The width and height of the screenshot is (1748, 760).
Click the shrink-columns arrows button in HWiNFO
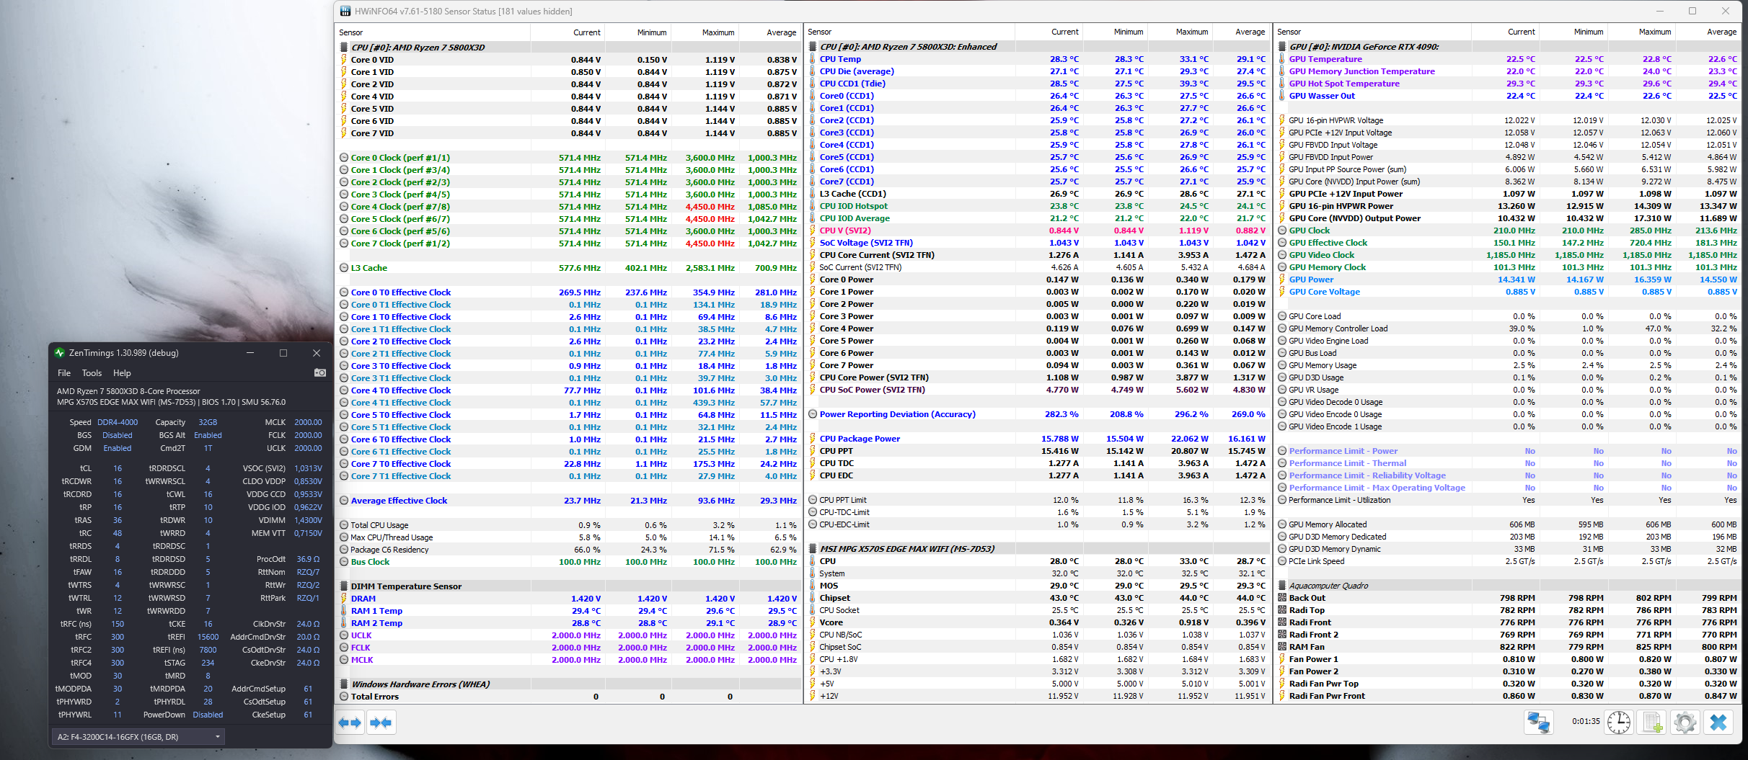tap(381, 723)
